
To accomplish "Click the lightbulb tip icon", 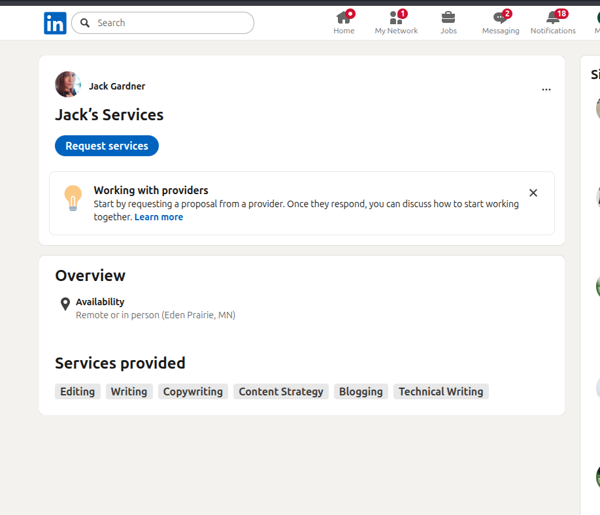I will [x=73, y=197].
